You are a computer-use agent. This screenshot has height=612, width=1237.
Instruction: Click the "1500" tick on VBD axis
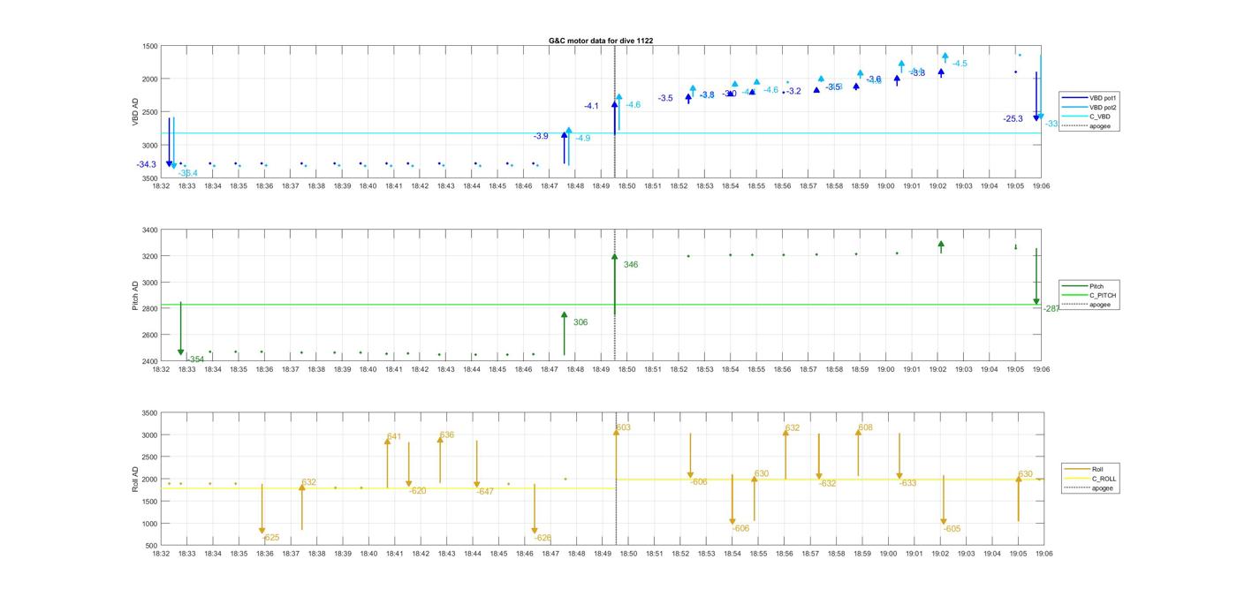click(x=149, y=46)
